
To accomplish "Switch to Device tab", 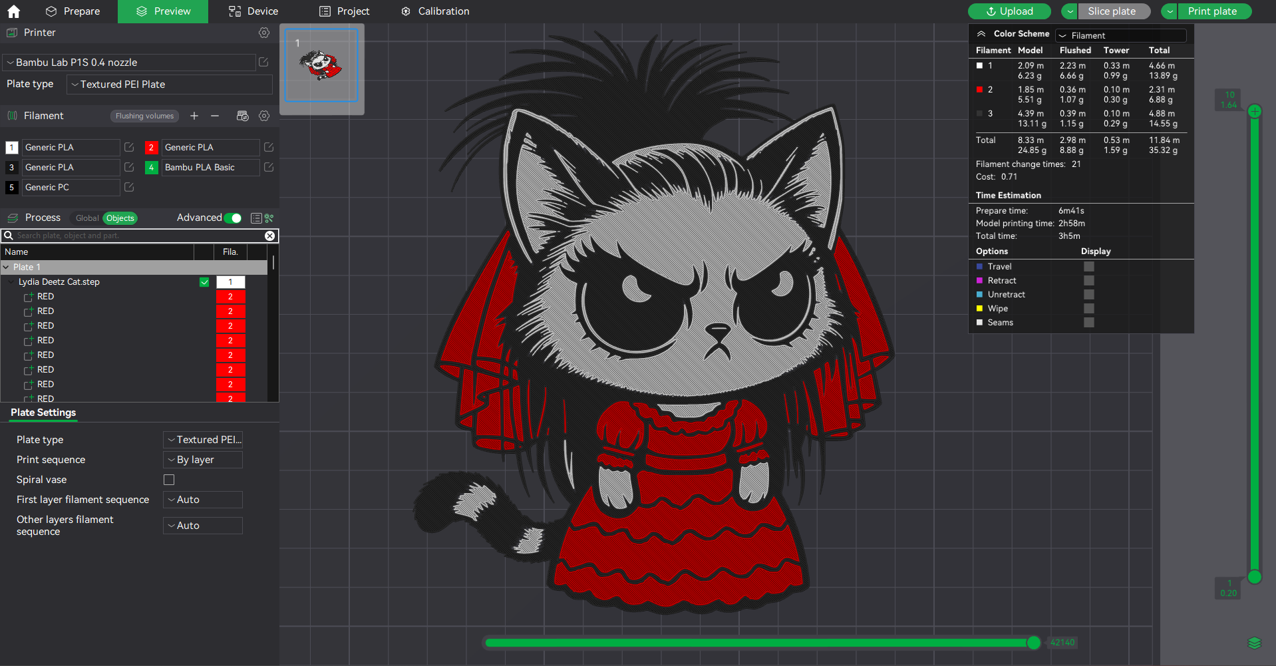I will click(253, 11).
